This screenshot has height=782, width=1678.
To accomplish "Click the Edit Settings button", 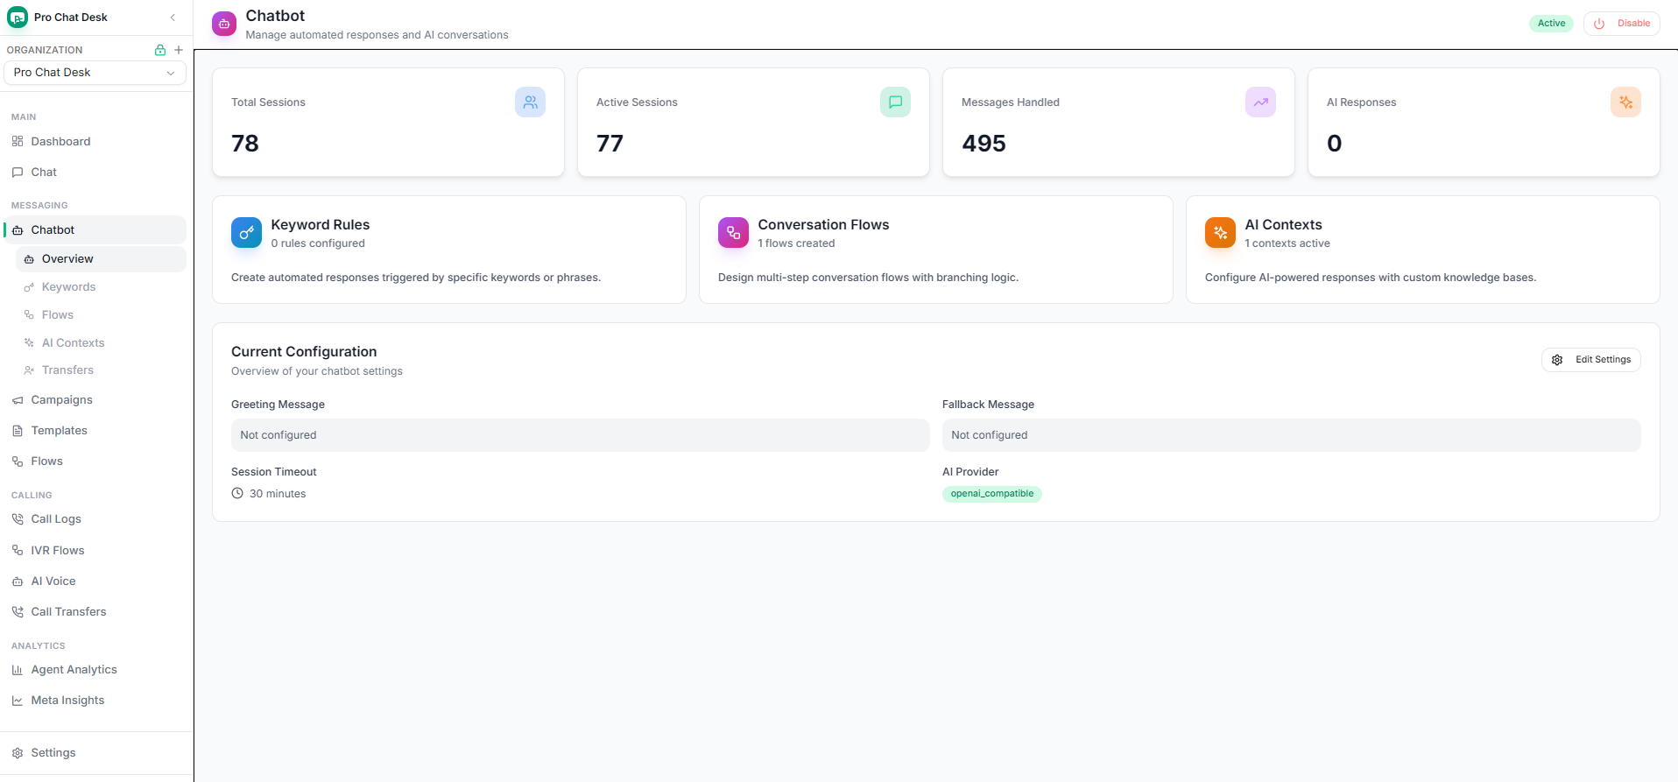I will (1590, 360).
